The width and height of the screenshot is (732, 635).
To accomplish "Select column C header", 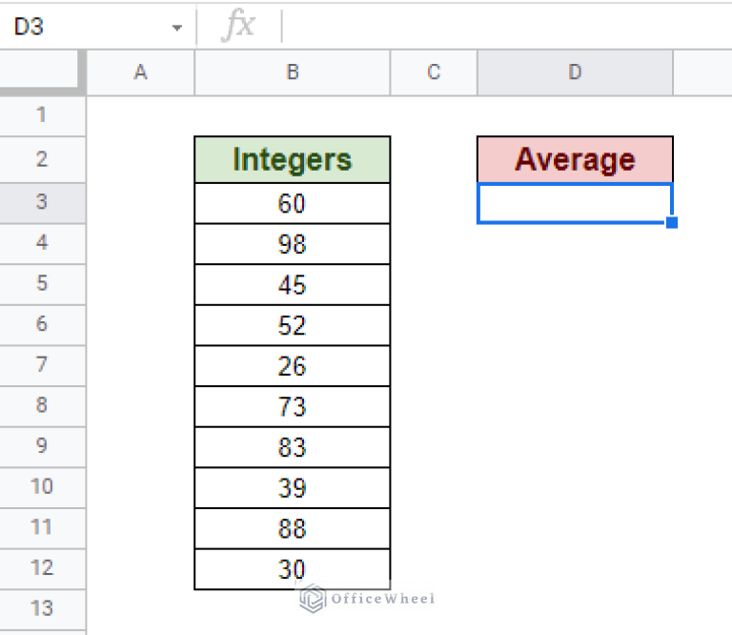I will (x=434, y=72).
